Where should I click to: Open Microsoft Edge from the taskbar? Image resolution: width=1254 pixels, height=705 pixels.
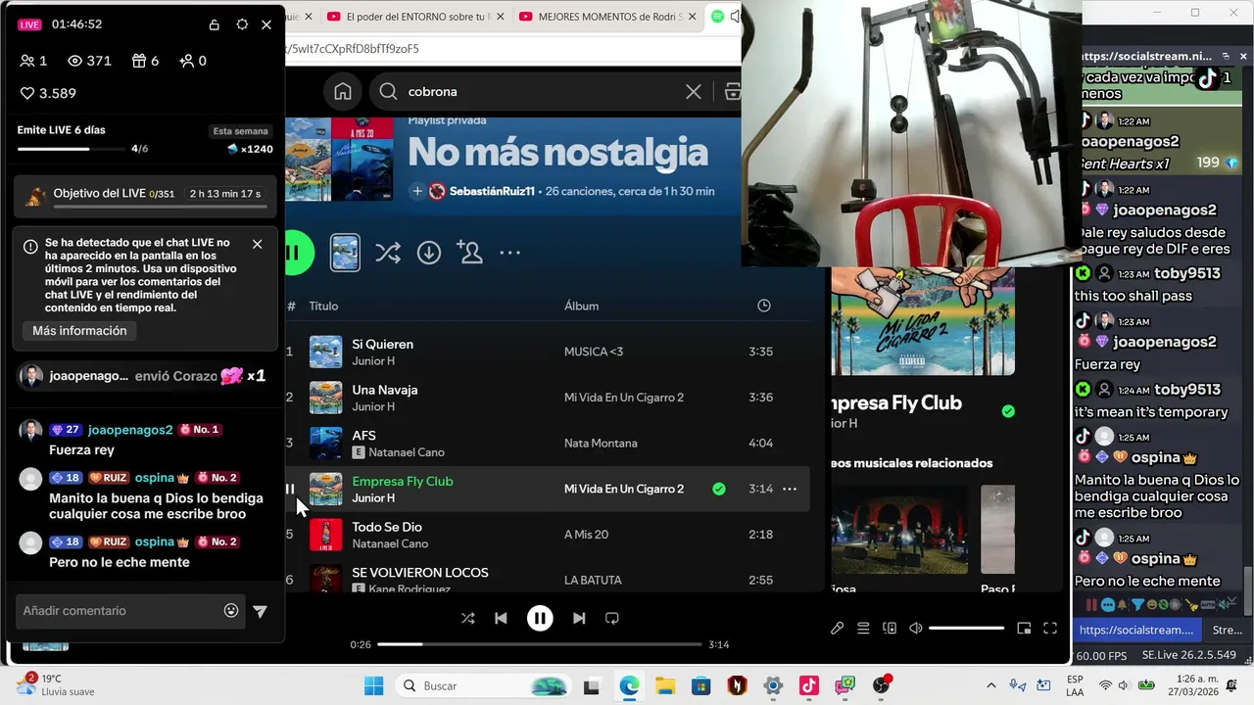[629, 686]
